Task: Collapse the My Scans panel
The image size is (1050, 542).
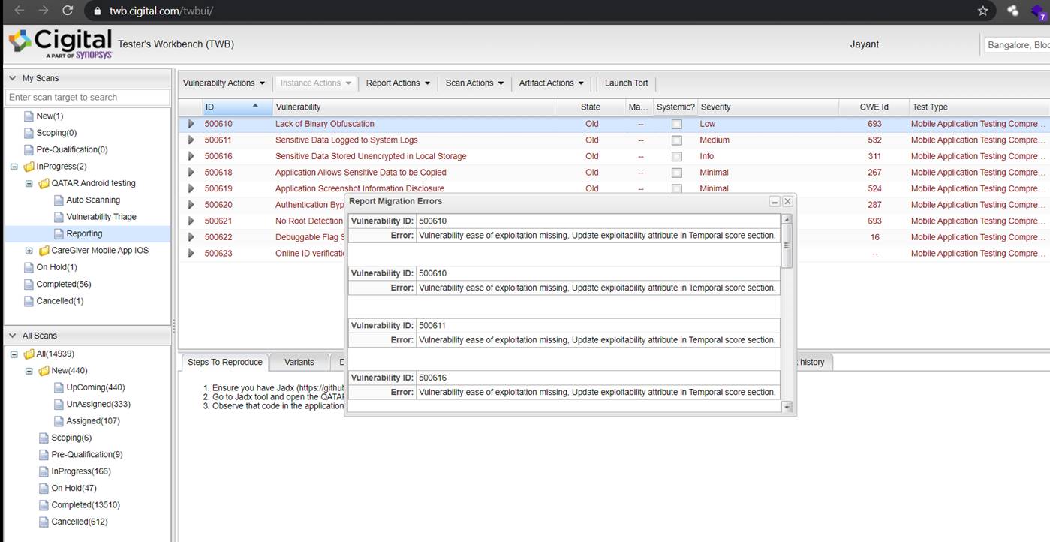Action: tap(13, 78)
